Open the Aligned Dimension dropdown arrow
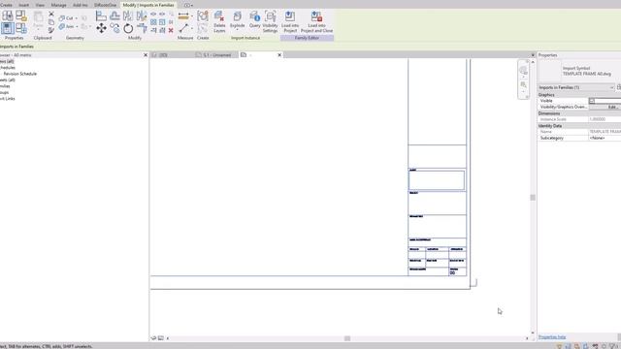621x349 pixels. pos(192,16)
